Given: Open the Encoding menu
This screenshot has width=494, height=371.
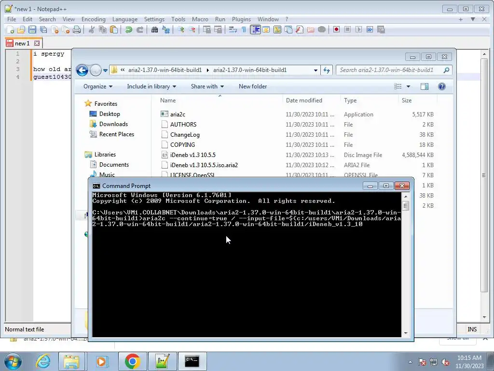Looking at the screenshot, I should point(93,19).
